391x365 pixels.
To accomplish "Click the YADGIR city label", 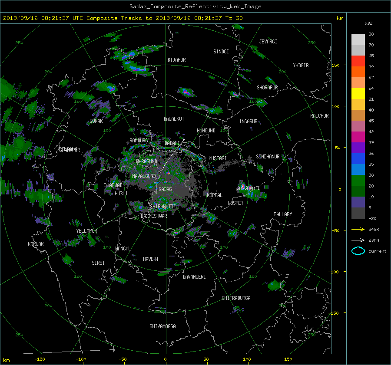I will coord(301,66).
